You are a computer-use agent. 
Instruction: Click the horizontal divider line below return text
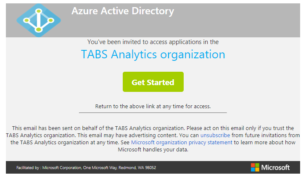(153, 112)
